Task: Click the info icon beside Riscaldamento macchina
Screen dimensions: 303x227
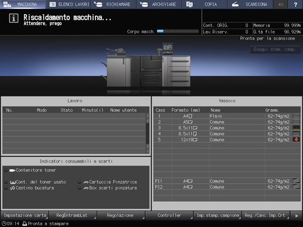Action: point(13,18)
